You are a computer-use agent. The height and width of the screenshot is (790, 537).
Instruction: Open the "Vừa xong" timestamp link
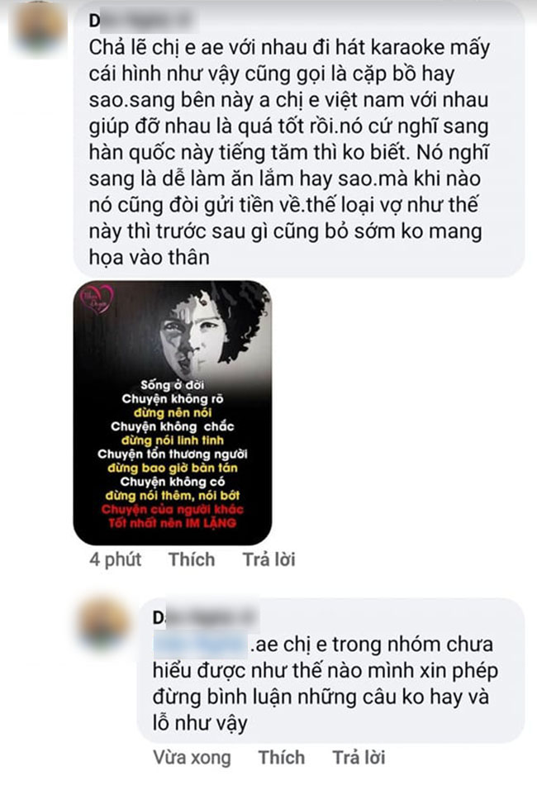point(192,758)
